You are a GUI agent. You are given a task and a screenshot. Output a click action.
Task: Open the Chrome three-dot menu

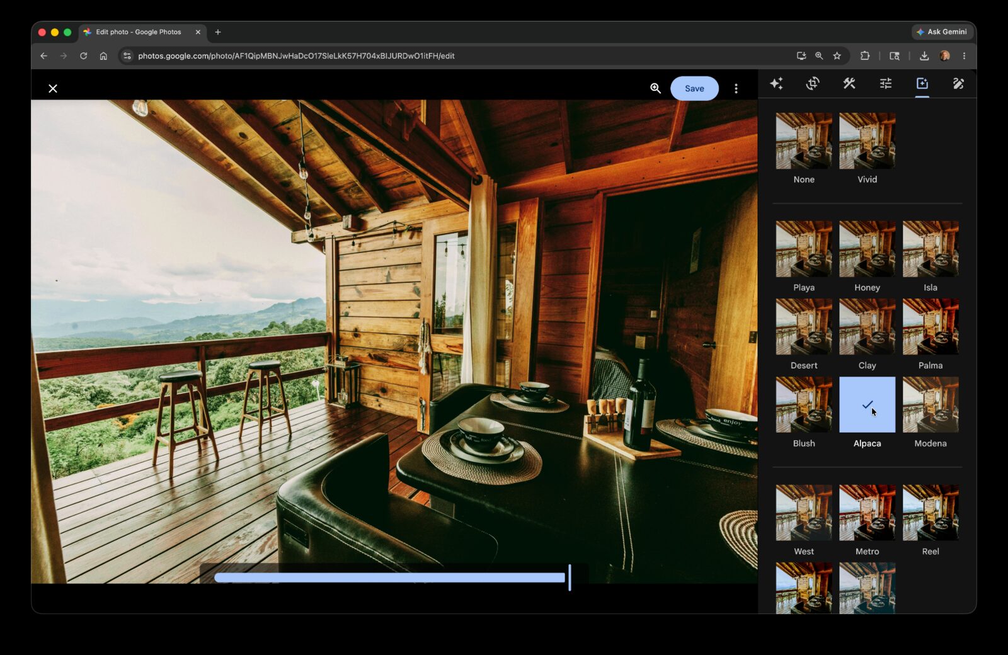964,56
